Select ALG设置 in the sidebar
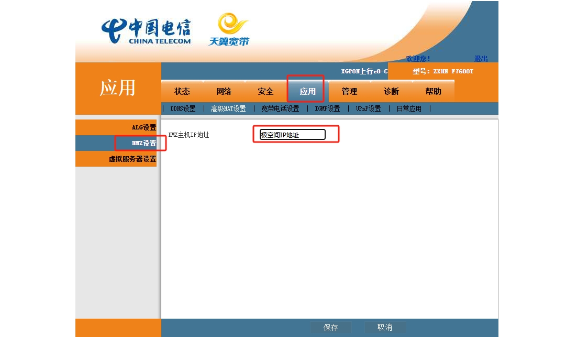Screen dimensions: 566x337 (x=143, y=127)
